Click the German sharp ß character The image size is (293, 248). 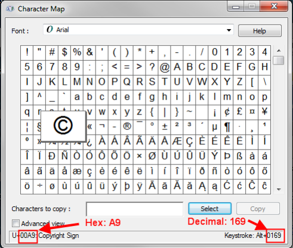[239, 156]
